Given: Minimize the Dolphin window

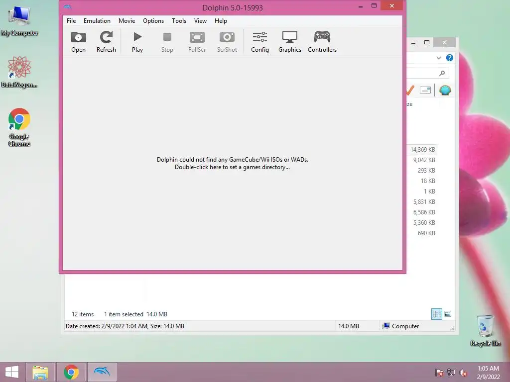Looking at the screenshot, I should [x=361, y=6].
